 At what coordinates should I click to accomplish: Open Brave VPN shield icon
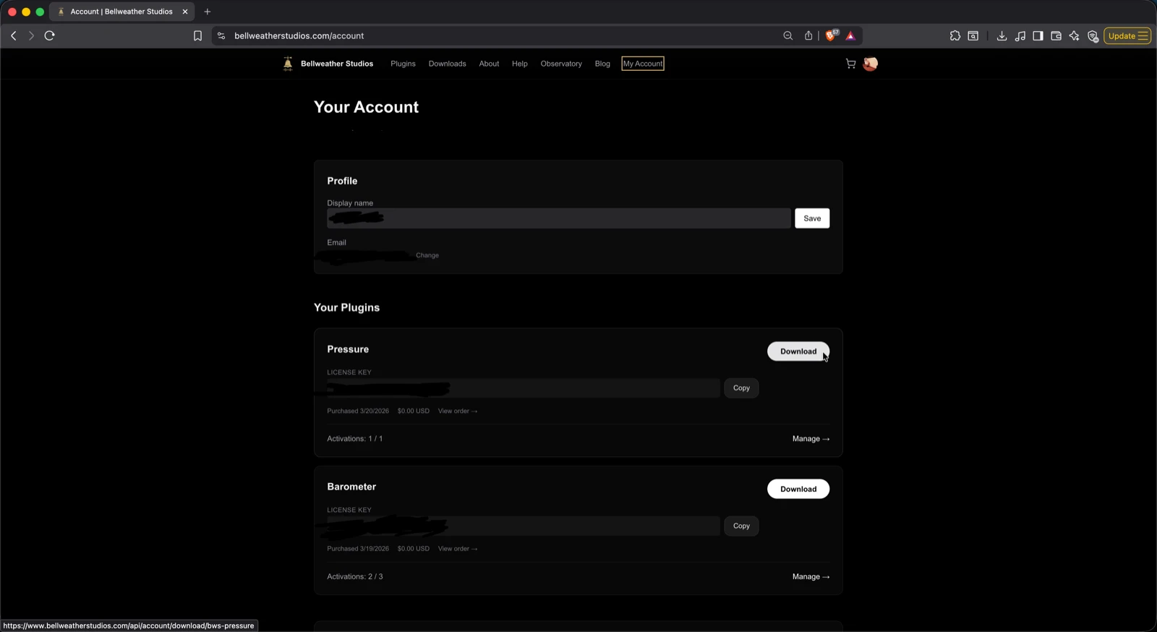[1093, 36]
